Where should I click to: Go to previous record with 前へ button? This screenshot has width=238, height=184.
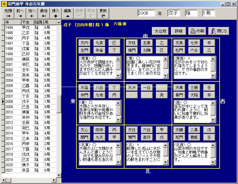tap(20, 13)
